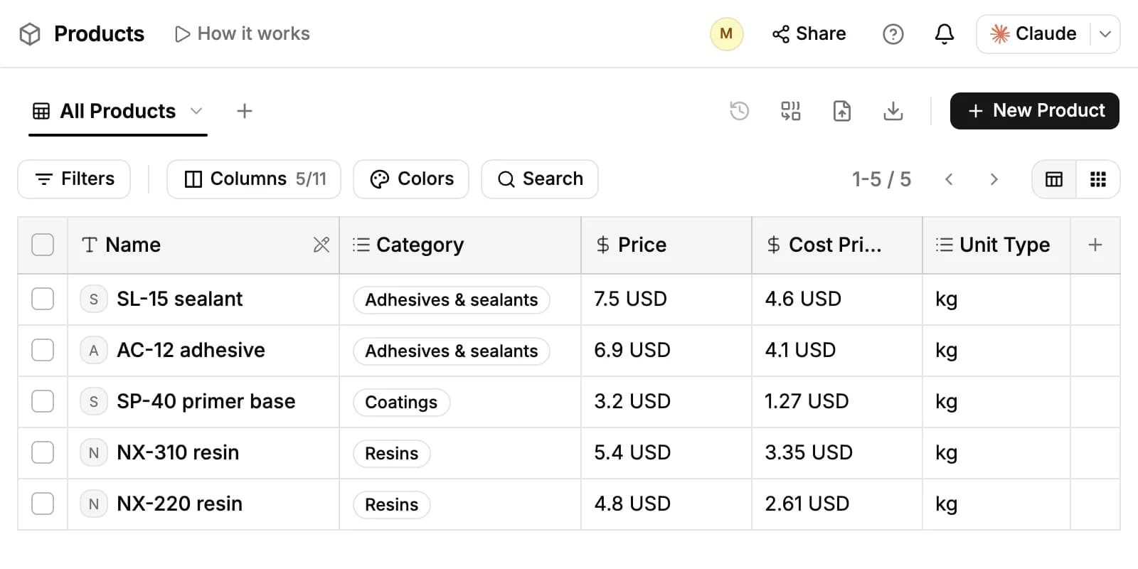Click the Coatings category tag

click(401, 402)
